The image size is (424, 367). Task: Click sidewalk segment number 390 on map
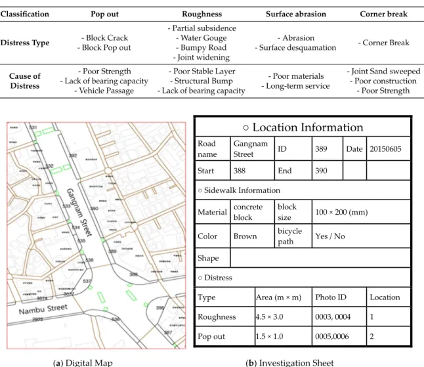click(x=94, y=209)
